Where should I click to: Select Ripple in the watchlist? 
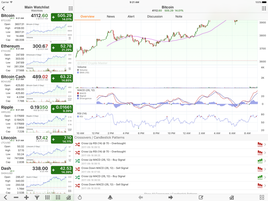tap(7, 107)
